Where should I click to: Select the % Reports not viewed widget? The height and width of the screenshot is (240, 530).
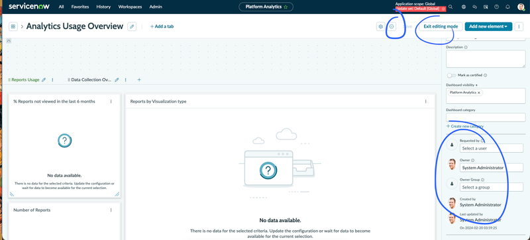click(x=64, y=146)
